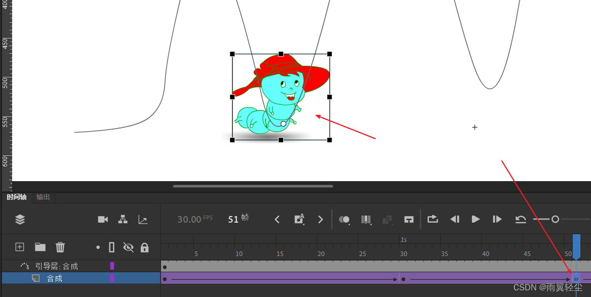Go to next keyframe arrow
The width and height of the screenshot is (591, 297).
point(321,220)
